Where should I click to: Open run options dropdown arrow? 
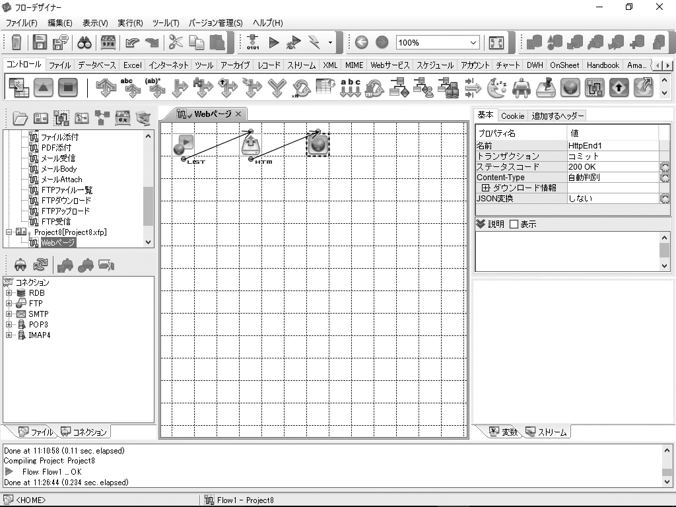(x=330, y=43)
